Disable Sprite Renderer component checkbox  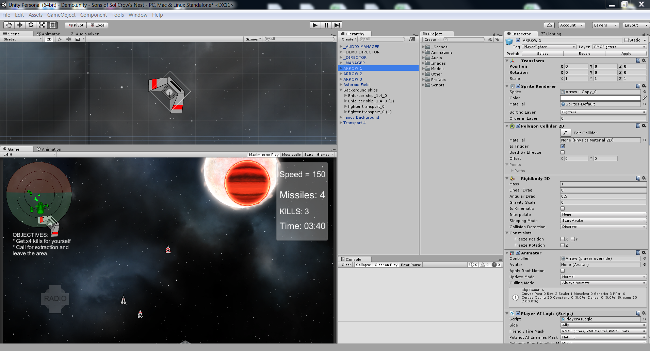(518, 86)
